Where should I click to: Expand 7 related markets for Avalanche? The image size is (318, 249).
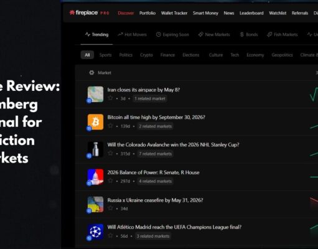(x=156, y=154)
